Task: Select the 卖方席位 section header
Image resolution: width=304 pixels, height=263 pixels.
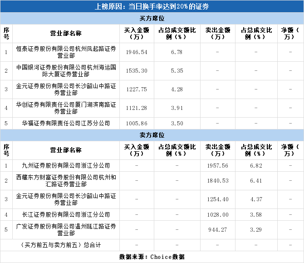Action: coord(152,135)
